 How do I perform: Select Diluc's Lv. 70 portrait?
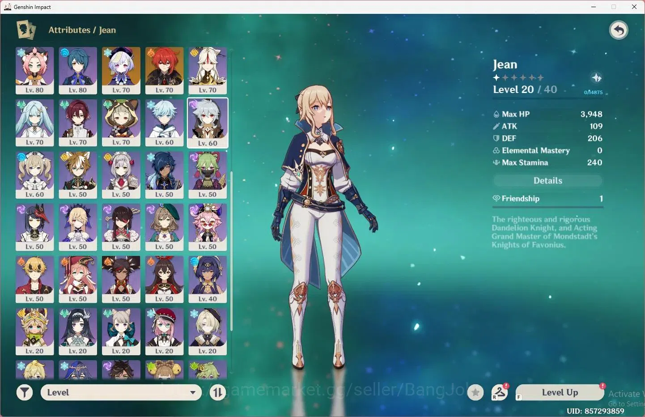pyautogui.click(x=164, y=71)
